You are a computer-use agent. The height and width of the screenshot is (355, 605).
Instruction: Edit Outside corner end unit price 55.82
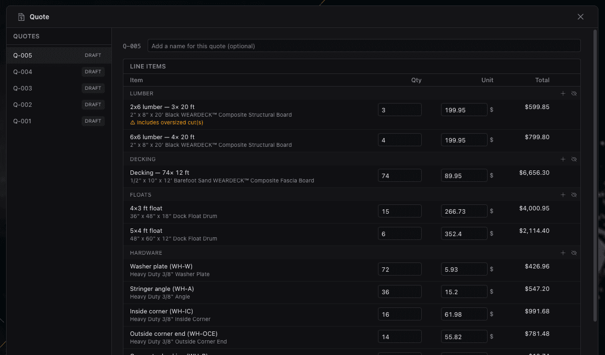tap(464, 336)
